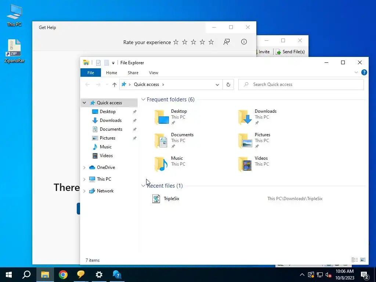Expand the chevron after Quick access breadcrumb
Image resolution: width=376 pixels, height=282 pixels.
tap(163, 84)
